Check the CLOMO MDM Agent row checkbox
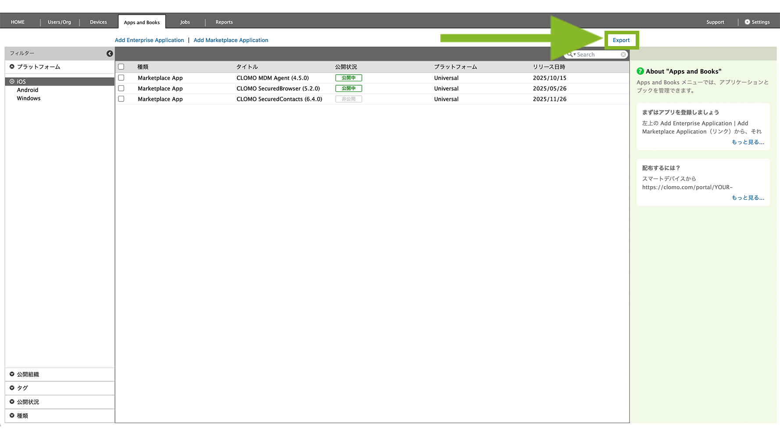780x439 pixels. pos(121,78)
